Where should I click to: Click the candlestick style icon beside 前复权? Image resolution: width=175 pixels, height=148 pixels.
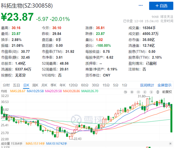158,92
